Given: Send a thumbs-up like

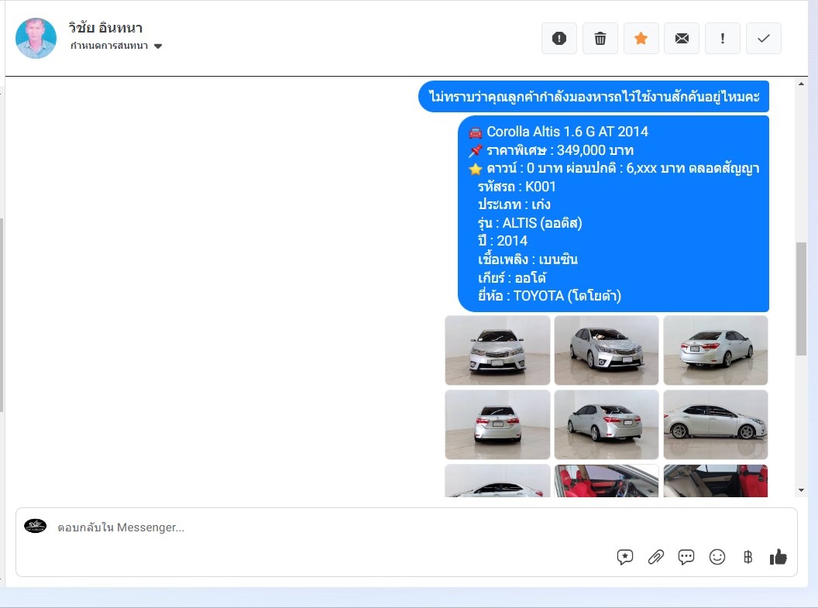Looking at the screenshot, I should point(778,557).
